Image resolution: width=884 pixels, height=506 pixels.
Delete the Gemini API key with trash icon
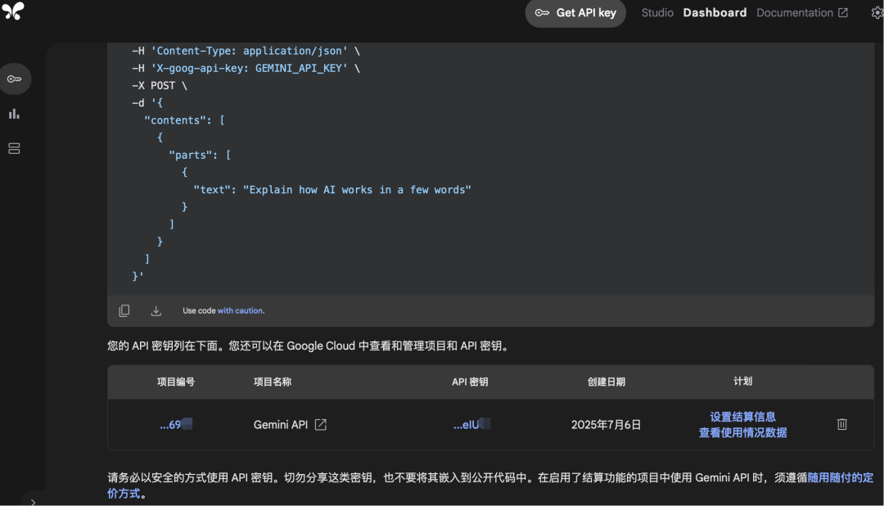pyautogui.click(x=841, y=424)
